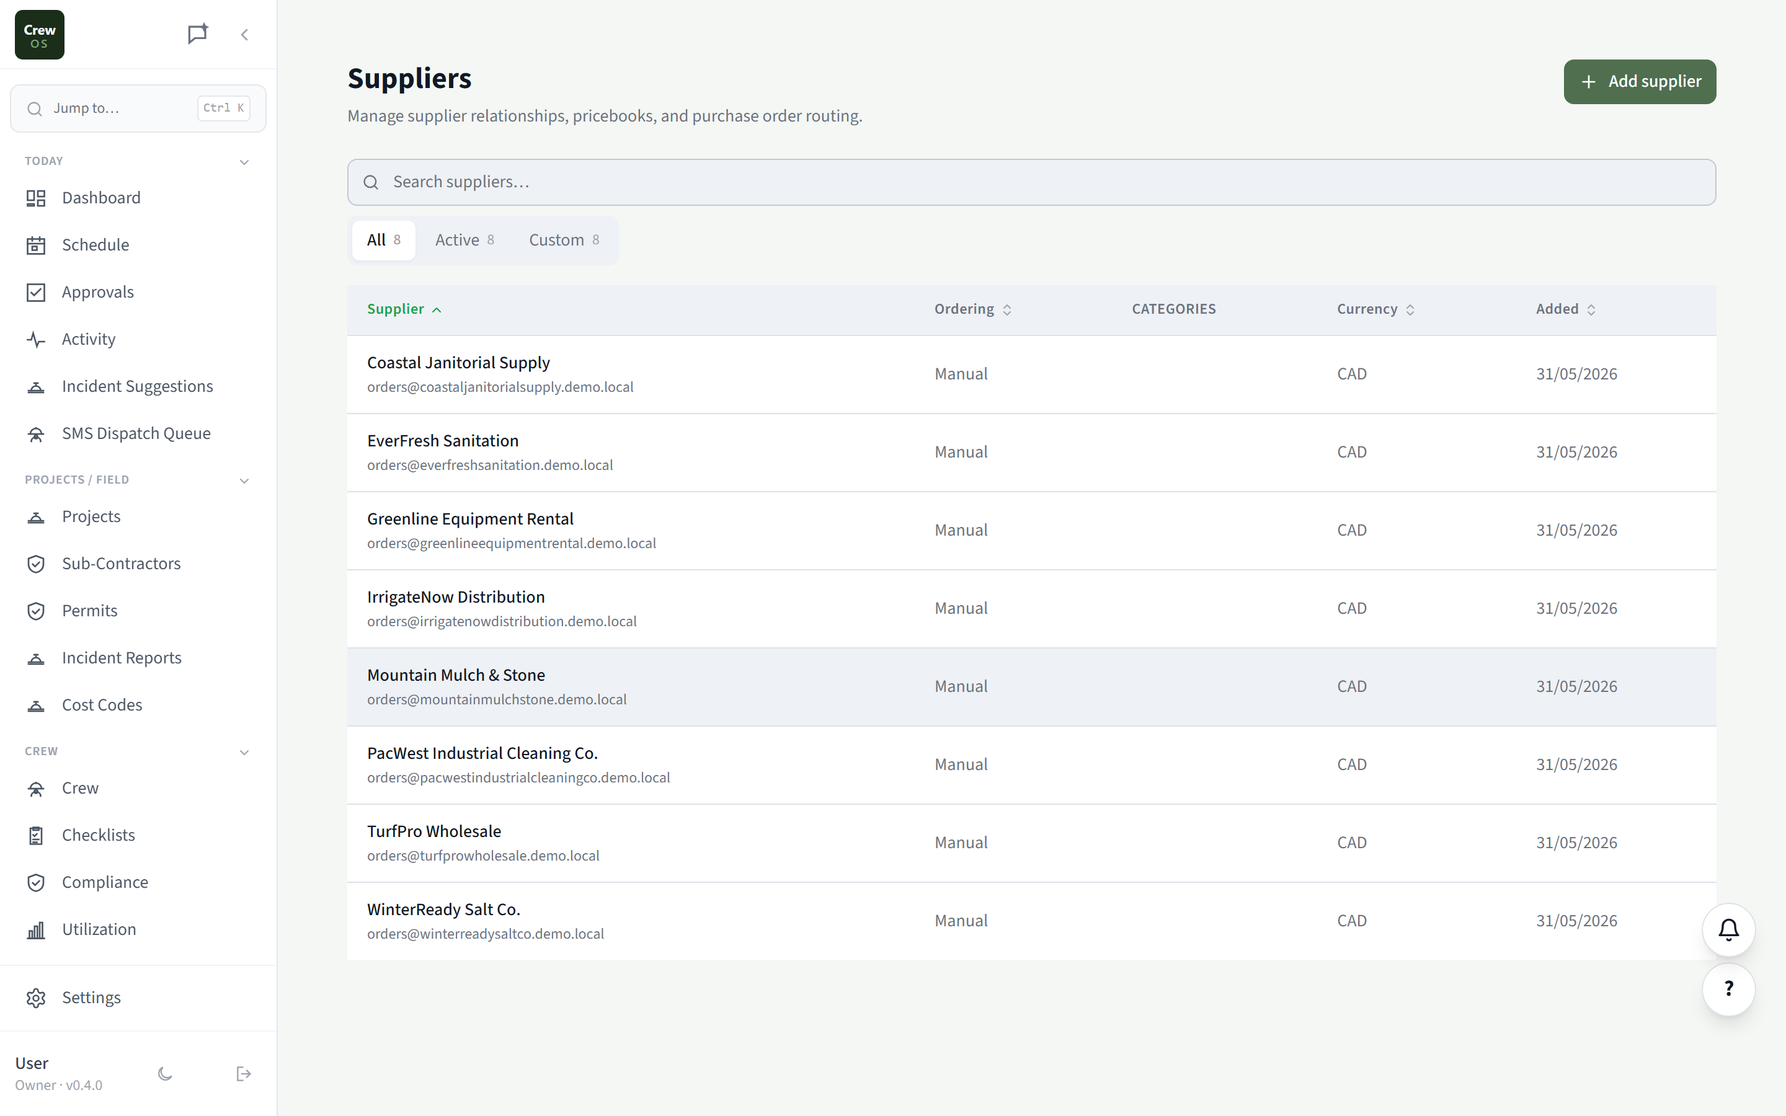Open PacWest Industrial Cleaning Co. supplier

click(1031, 766)
